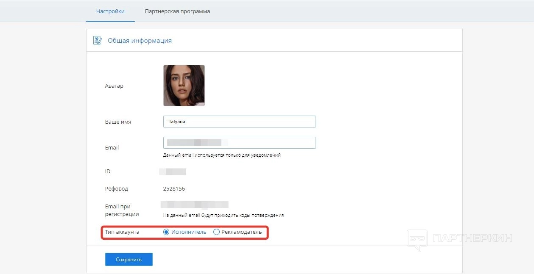Screen dimensions: 534x274
Task: Click the Email input field
Action: point(240,143)
